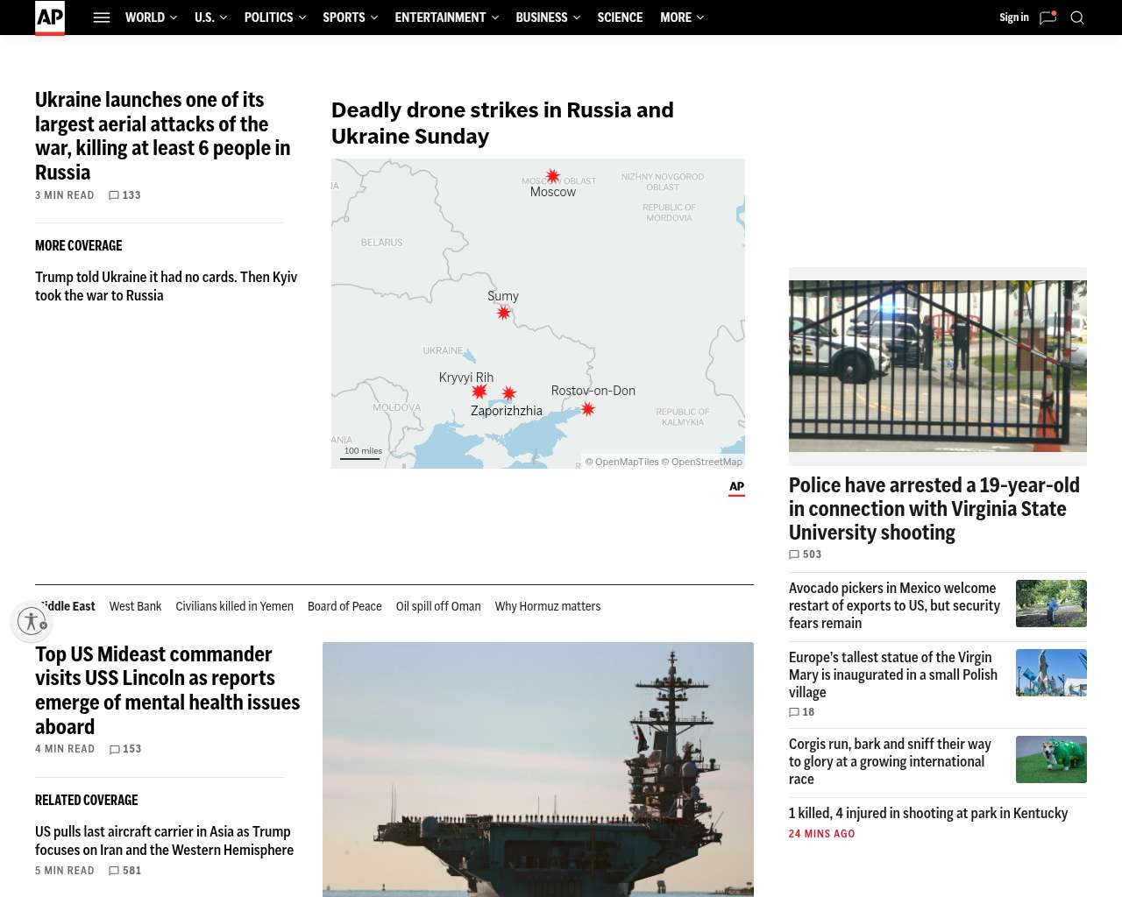Sign in to your account

click(1014, 18)
